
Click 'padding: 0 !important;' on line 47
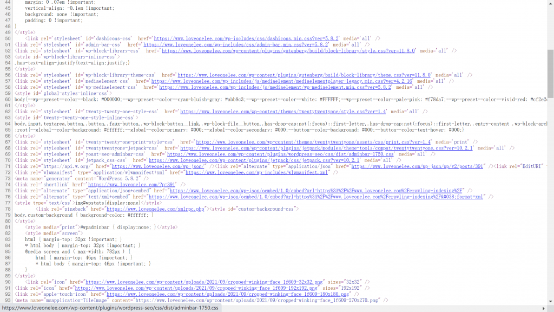[x=54, y=20]
